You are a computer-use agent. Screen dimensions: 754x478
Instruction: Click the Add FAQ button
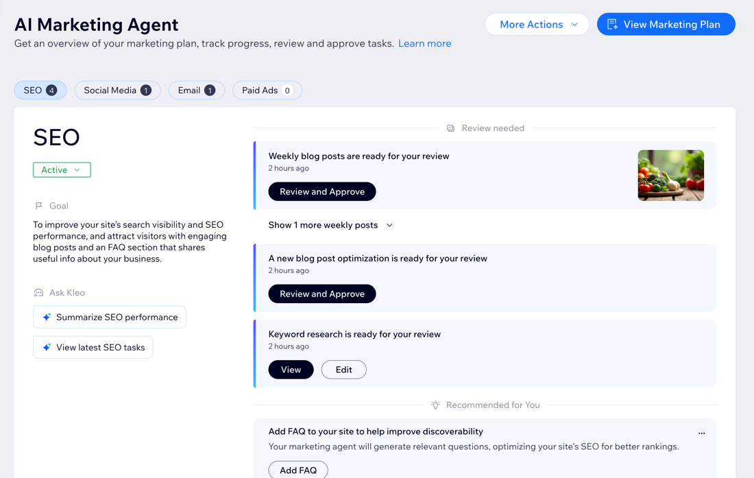[x=298, y=470]
